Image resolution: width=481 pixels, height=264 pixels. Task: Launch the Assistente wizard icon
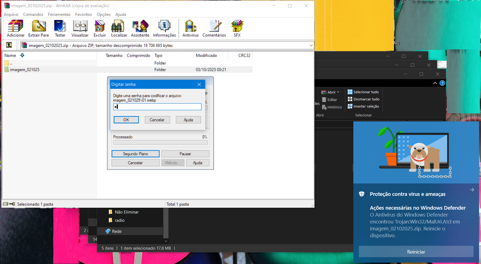[140, 28]
